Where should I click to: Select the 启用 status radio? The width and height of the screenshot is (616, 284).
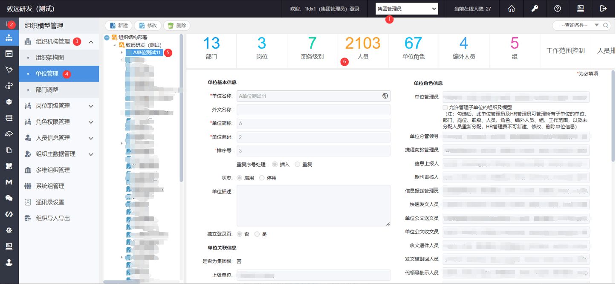240,178
